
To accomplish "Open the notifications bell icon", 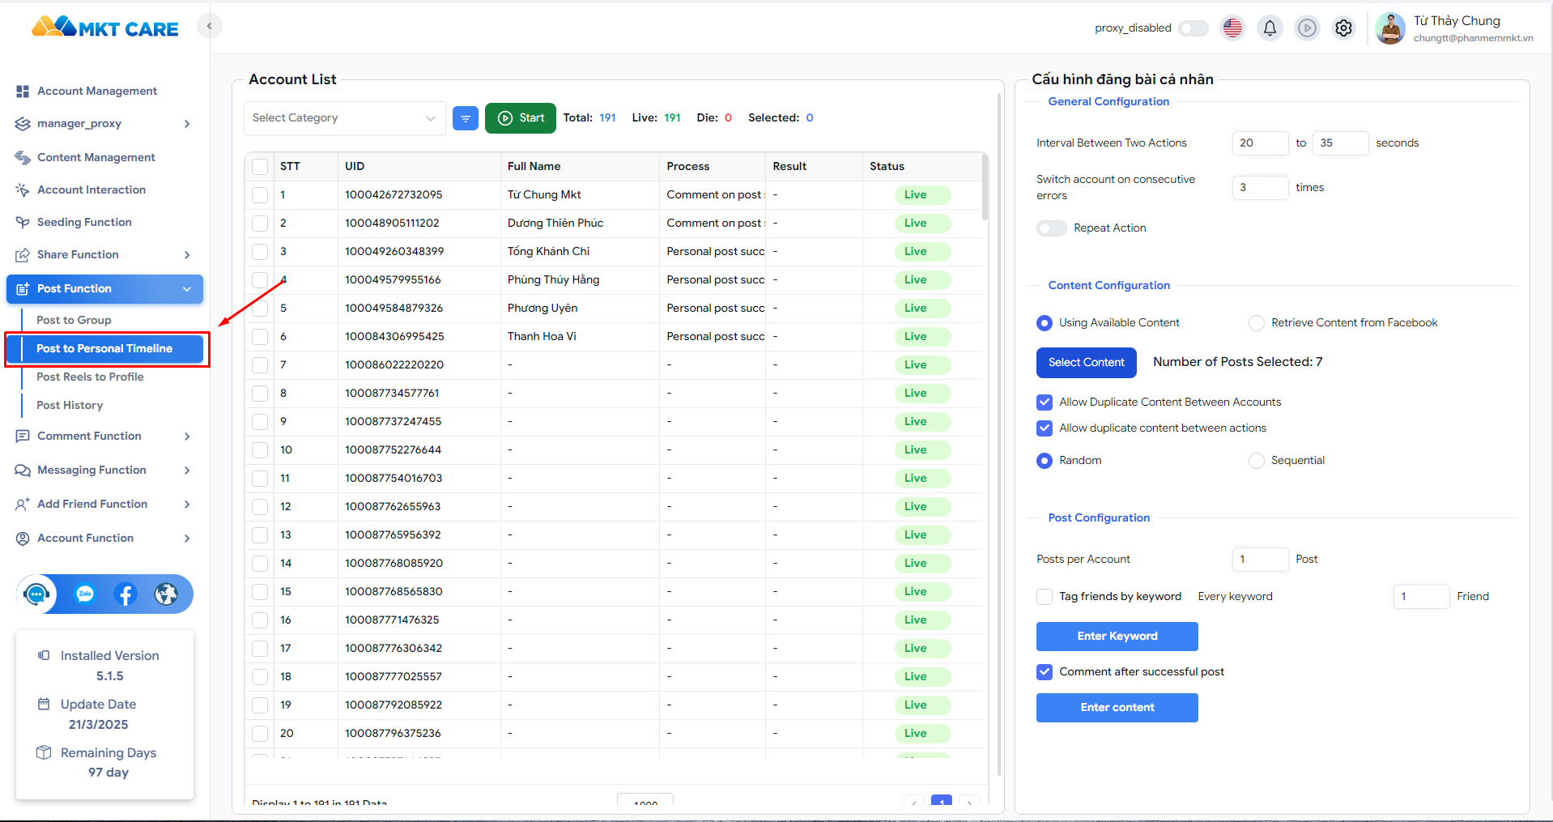I will [1270, 28].
